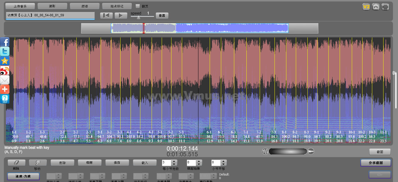This screenshot has height=182, width=398.
Task: Share to Weibo from the sidebar
Action: click(5, 71)
